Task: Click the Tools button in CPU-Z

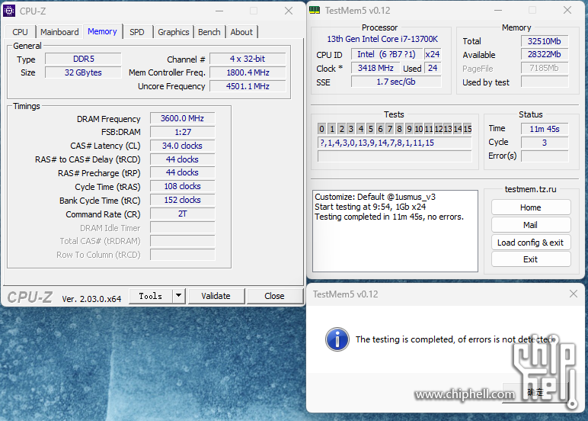Action: (150, 296)
